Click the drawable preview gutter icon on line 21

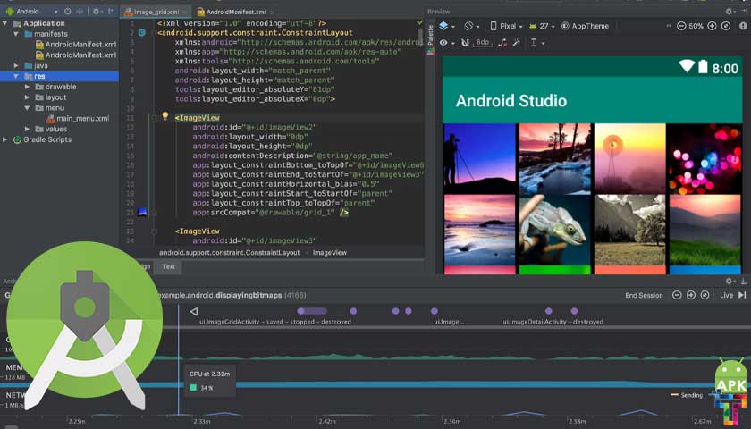[142, 212]
